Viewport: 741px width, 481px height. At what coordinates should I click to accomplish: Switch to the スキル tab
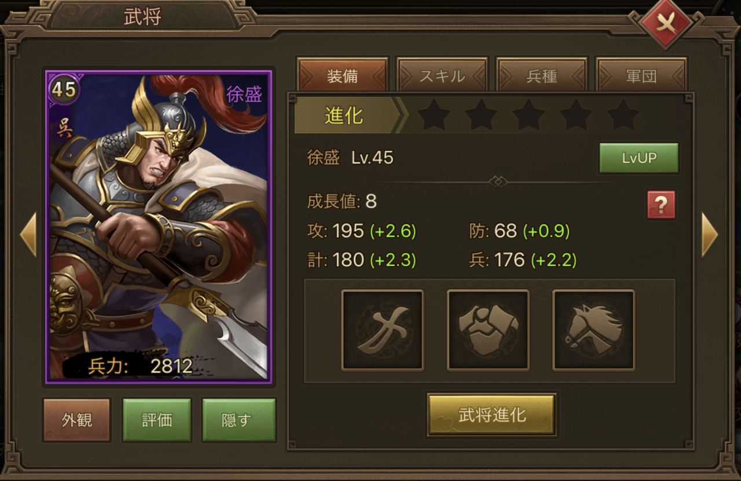click(442, 76)
